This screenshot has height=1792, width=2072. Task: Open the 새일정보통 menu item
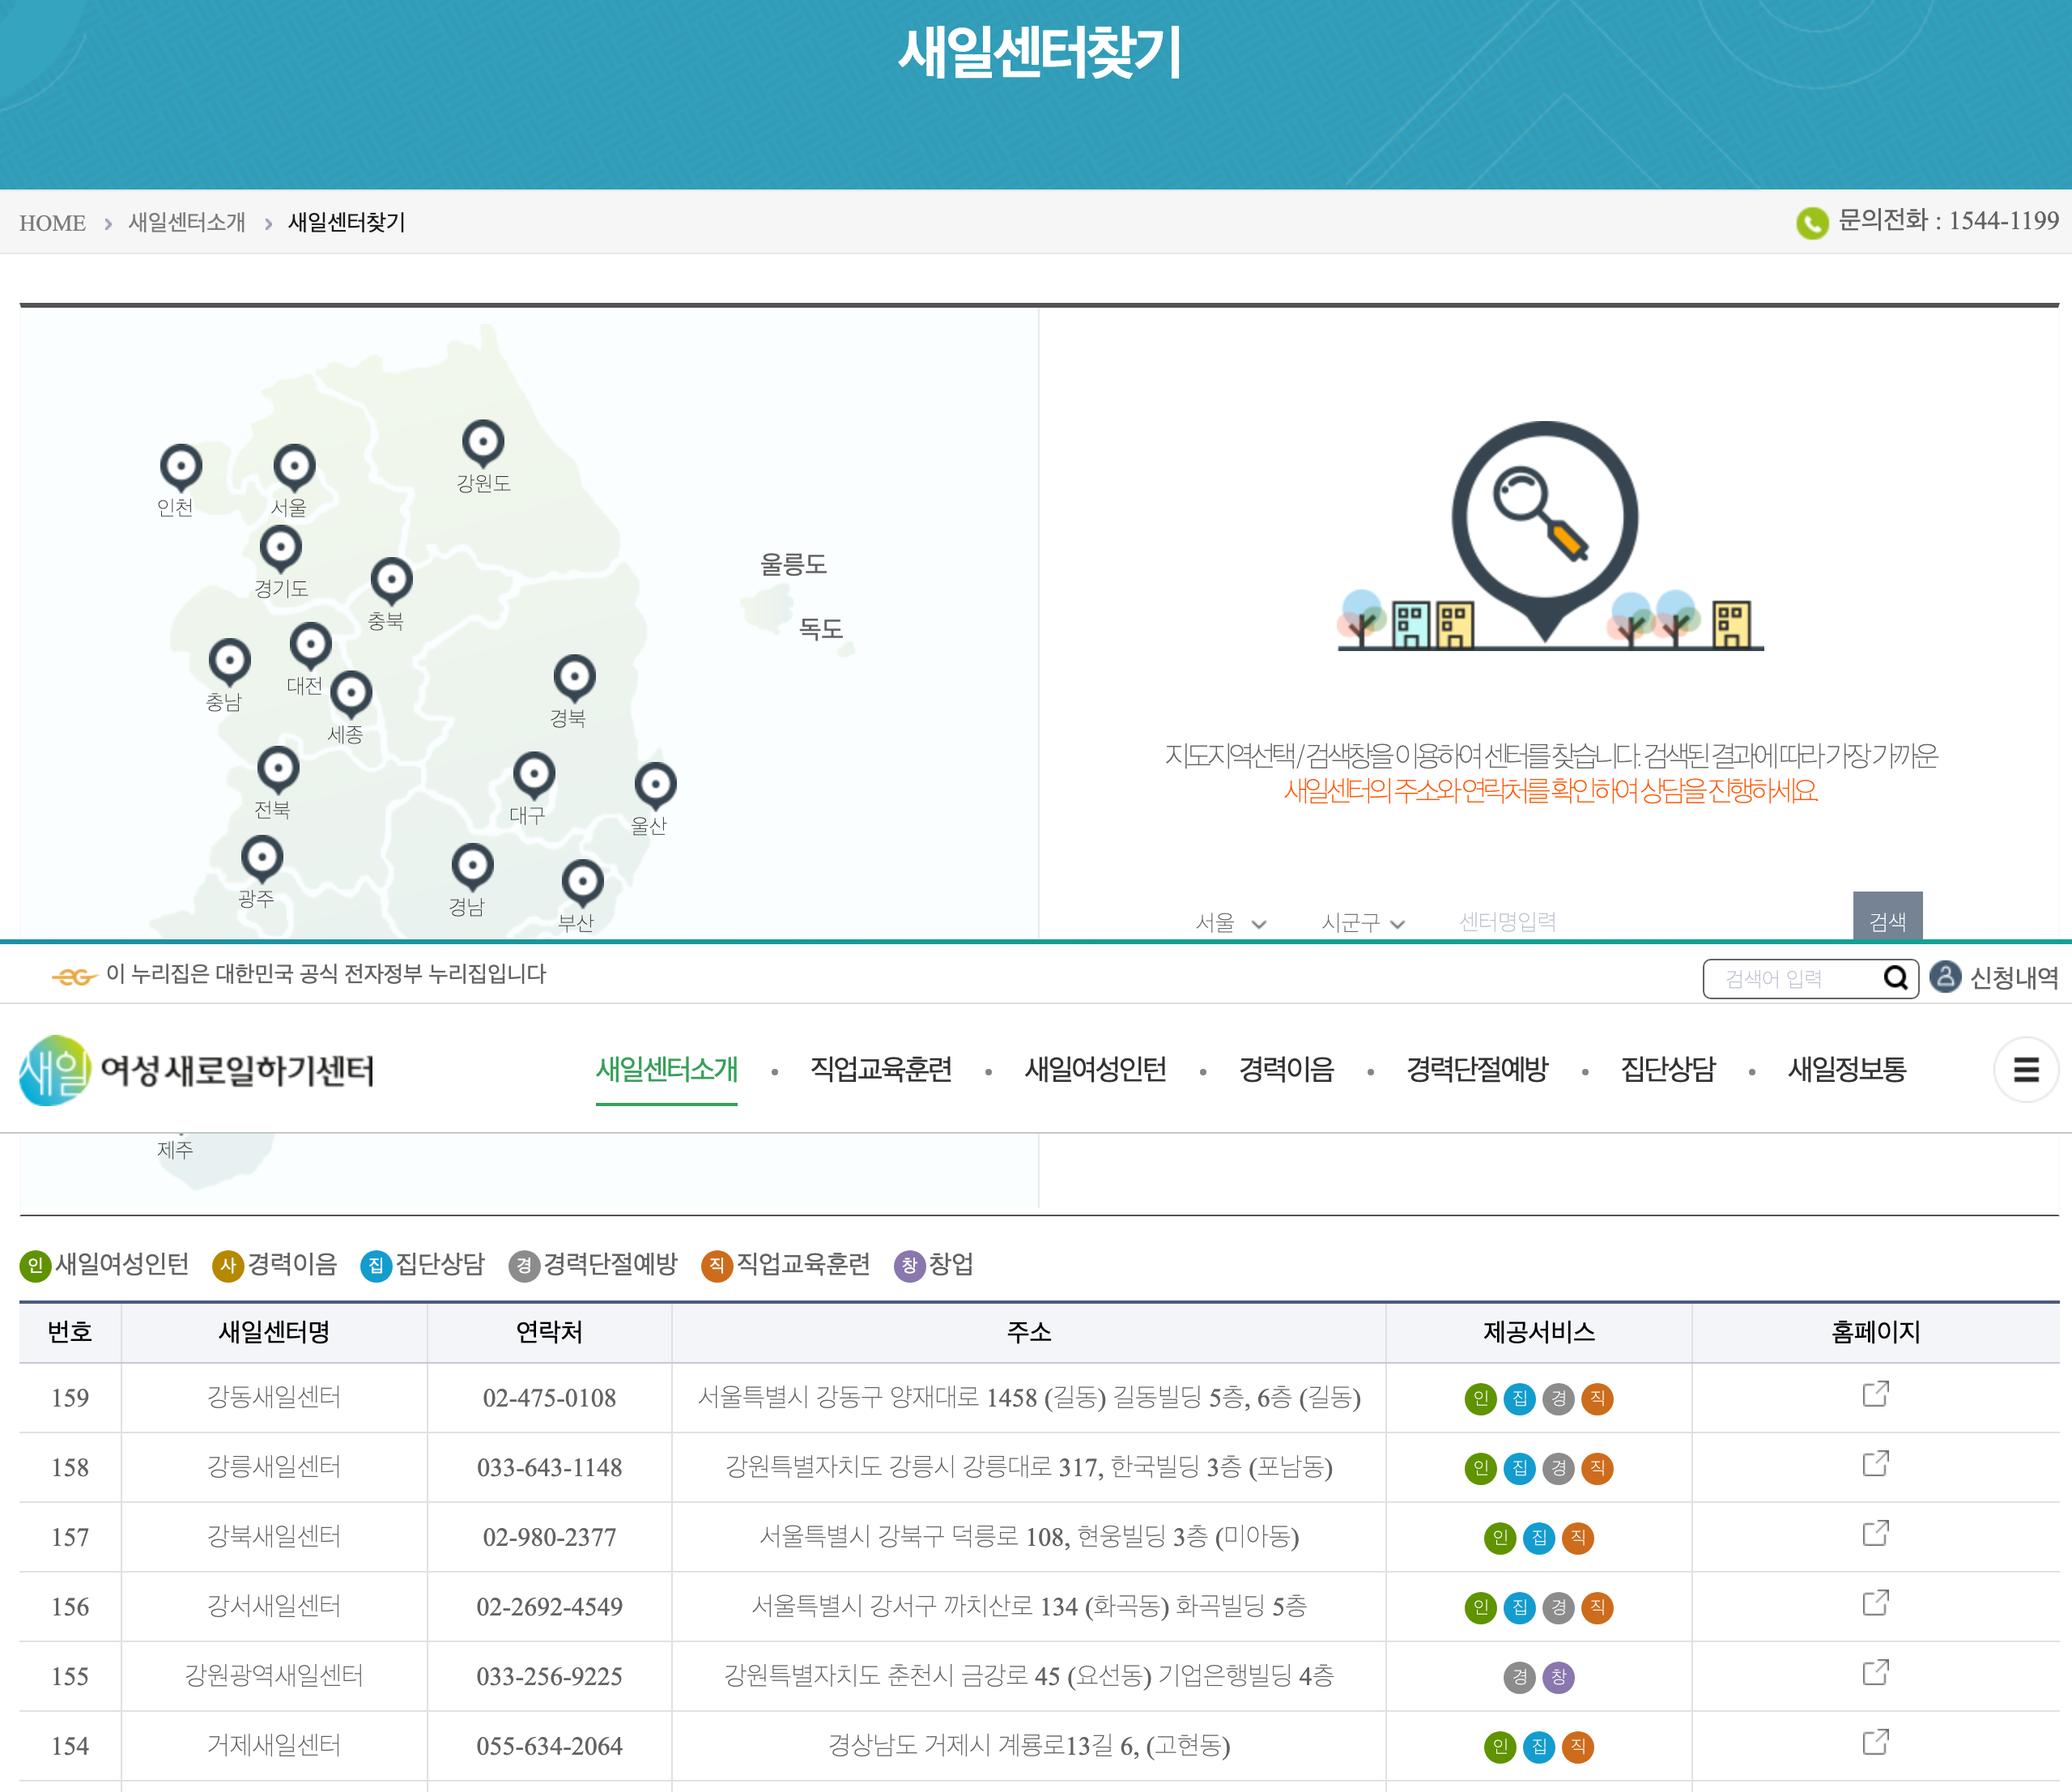click(x=1846, y=1070)
